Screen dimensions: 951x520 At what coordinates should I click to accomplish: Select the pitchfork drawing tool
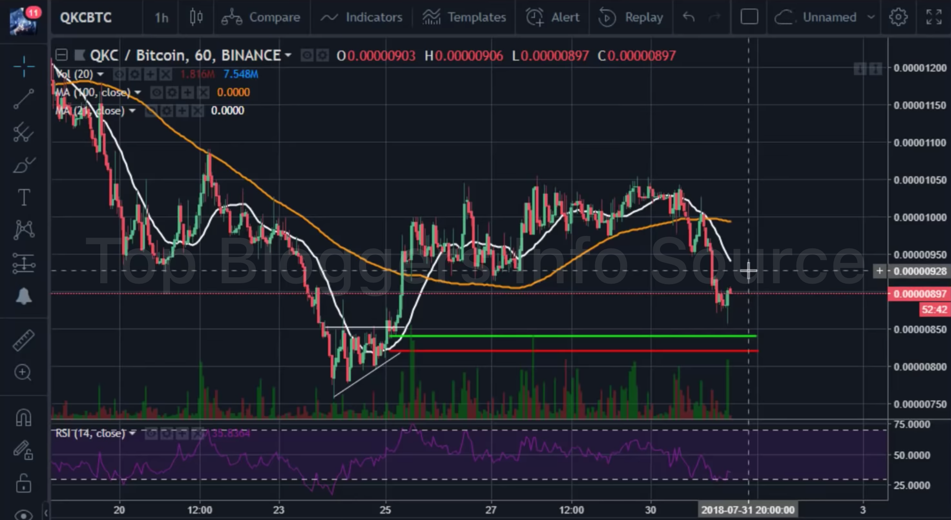(x=24, y=132)
